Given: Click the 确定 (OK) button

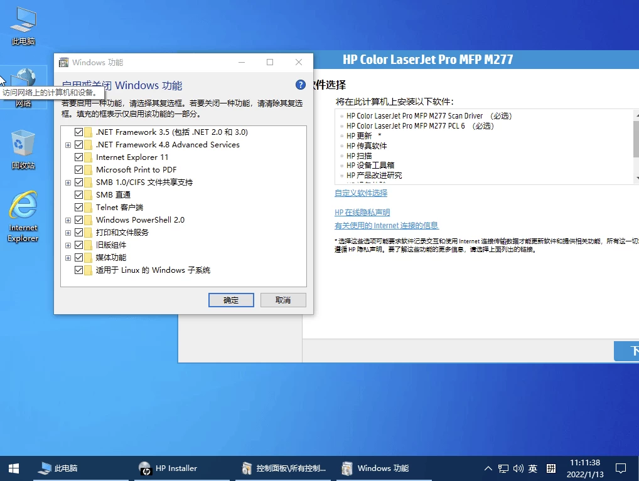Looking at the screenshot, I should tap(231, 300).
